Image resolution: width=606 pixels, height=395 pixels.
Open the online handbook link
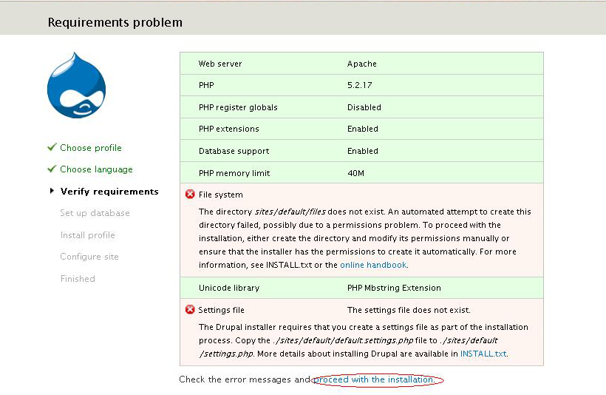tap(373, 265)
